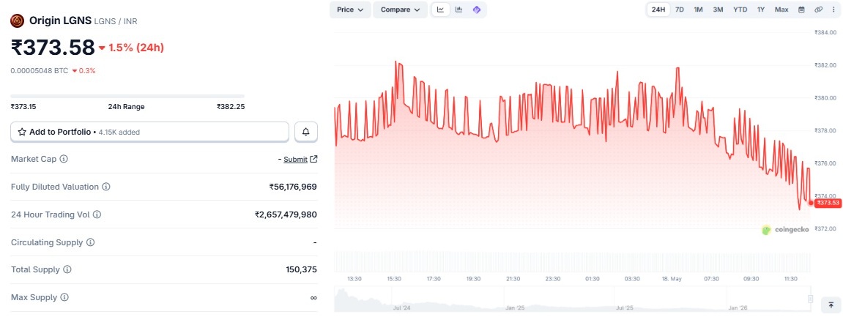
Task: Click the ₹56,176,969 valuation value
Action: pos(293,187)
